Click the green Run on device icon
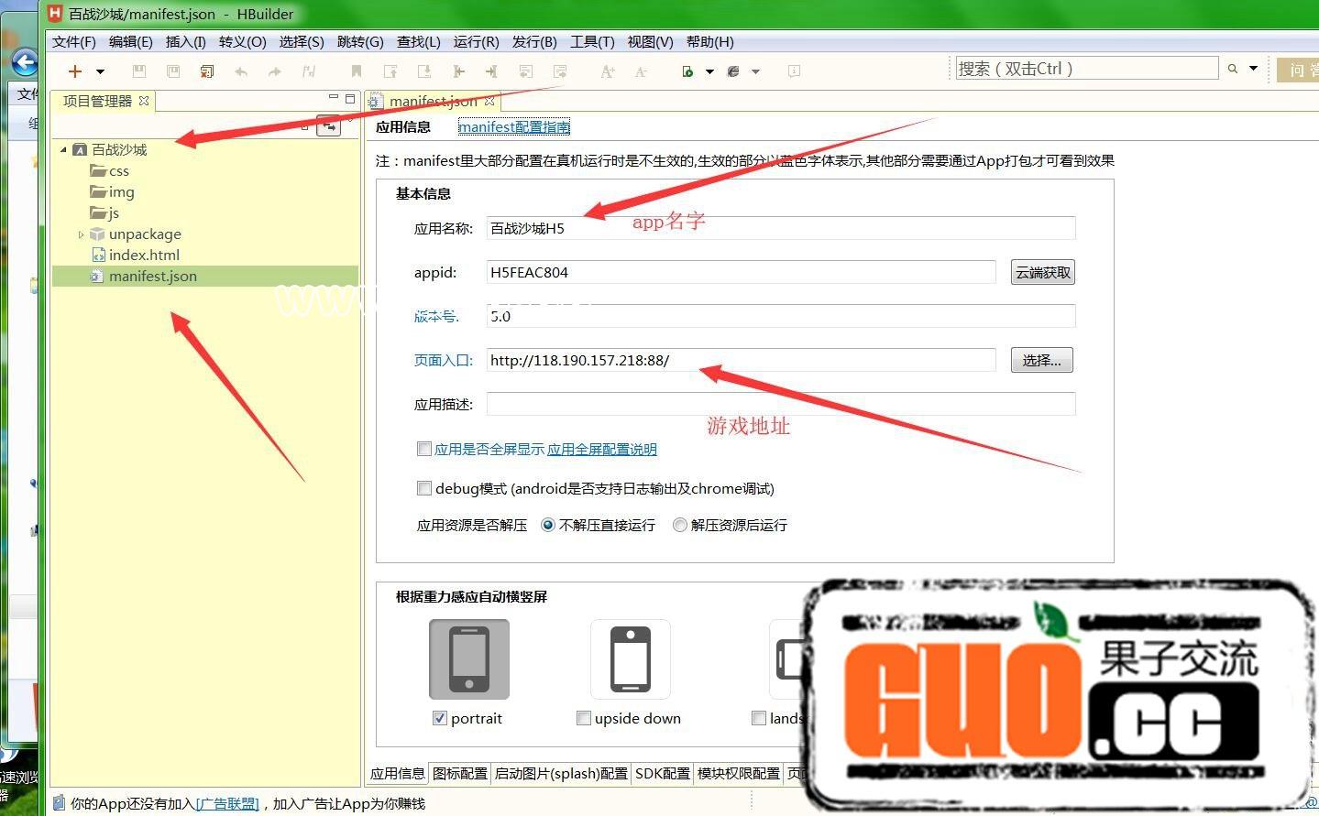Screen dimensions: 1319x816 pos(687,71)
